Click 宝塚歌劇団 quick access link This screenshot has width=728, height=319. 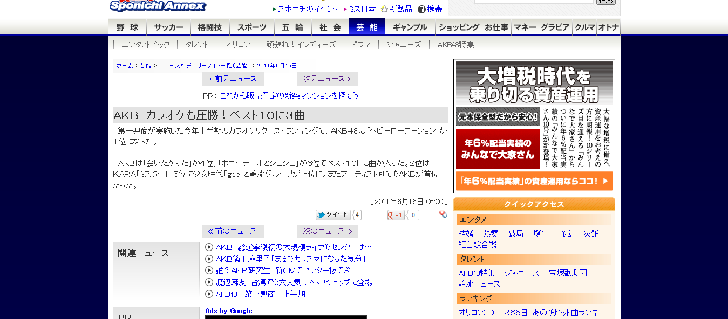[x=568, y=273]
